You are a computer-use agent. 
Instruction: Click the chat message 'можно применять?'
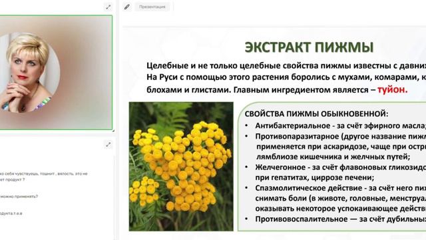click(x=19, y=197)
